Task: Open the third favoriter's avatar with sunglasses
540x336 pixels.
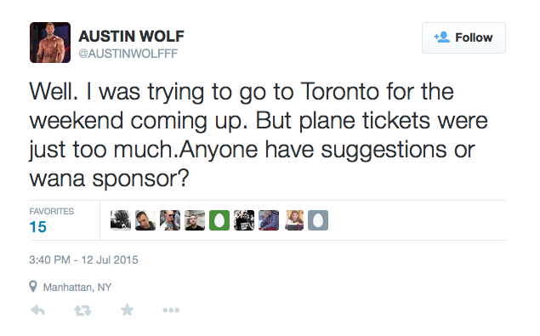Action: (170, 219)
